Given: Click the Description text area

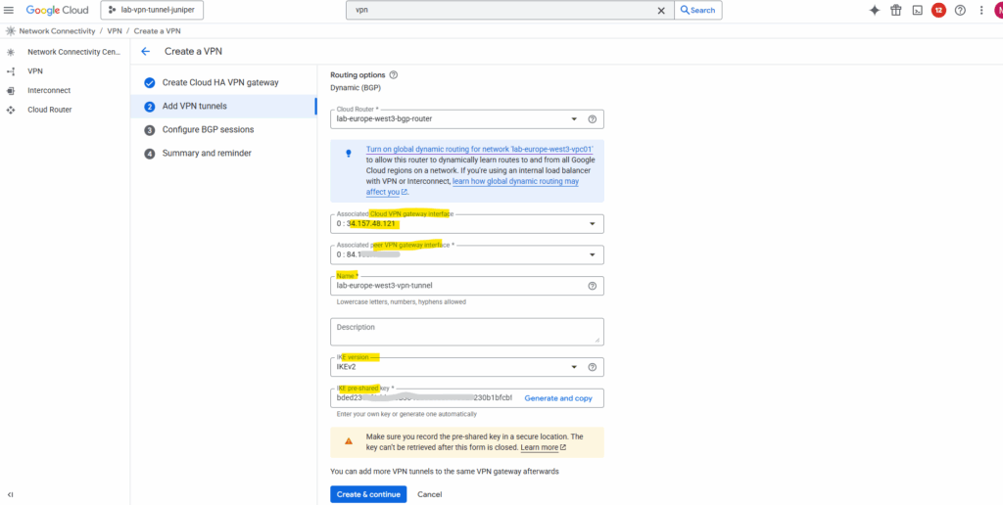Looking at the screenshot, I should [x=467, y=332].
